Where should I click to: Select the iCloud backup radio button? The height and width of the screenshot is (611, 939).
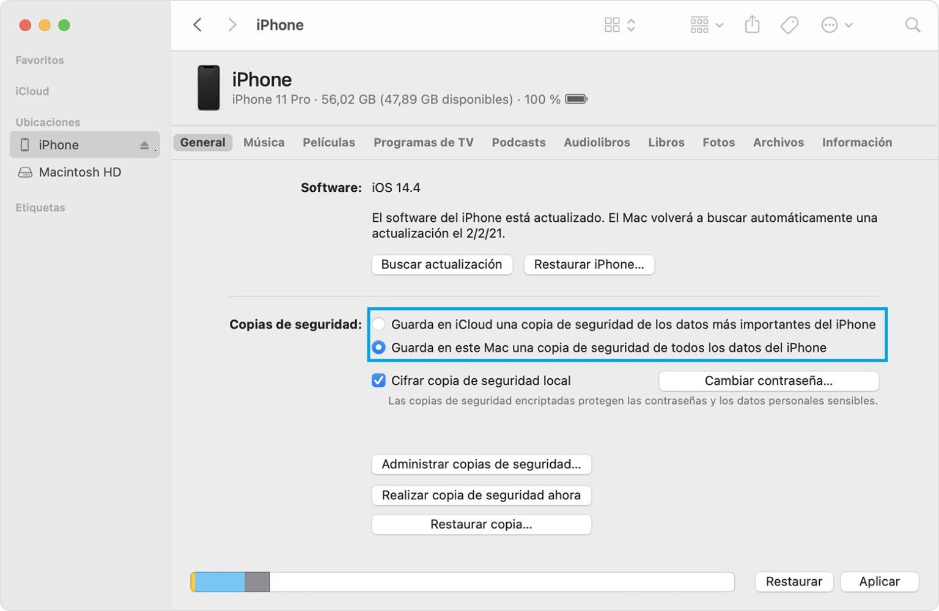pos(379,324)
